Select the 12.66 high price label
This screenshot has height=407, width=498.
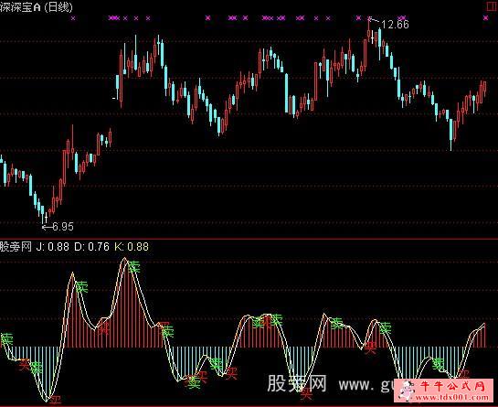point(395,25)
